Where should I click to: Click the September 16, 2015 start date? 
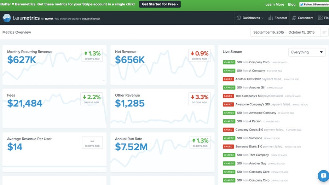[269, 32]
